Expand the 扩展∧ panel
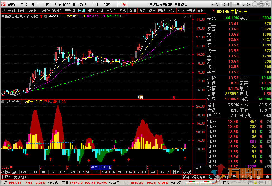The image size is (272, 186). pos(6,177)
